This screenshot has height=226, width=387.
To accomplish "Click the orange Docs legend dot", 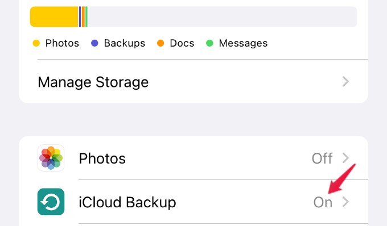I will click(x=160, y=43).
